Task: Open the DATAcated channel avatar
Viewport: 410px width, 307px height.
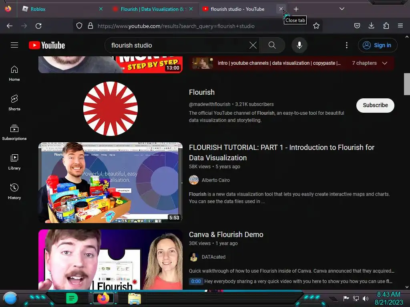Action: coord(194,257)
